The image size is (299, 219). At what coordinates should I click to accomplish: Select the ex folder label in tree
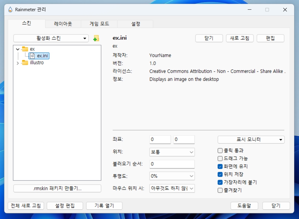[x=32, y=49]
